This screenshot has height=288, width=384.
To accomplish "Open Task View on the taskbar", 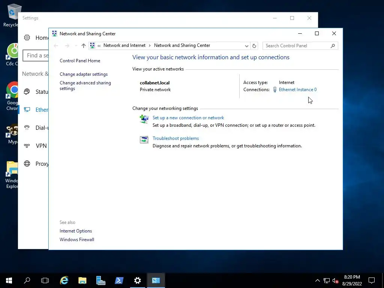I will tap(45, 280).
